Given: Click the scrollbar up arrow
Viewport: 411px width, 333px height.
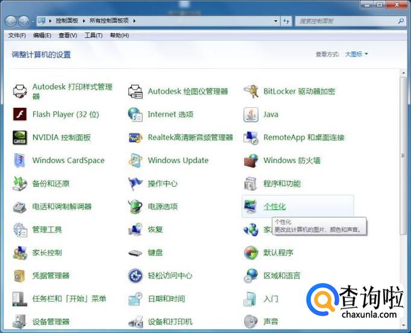Looking at the screenshot, I should 403,73.
